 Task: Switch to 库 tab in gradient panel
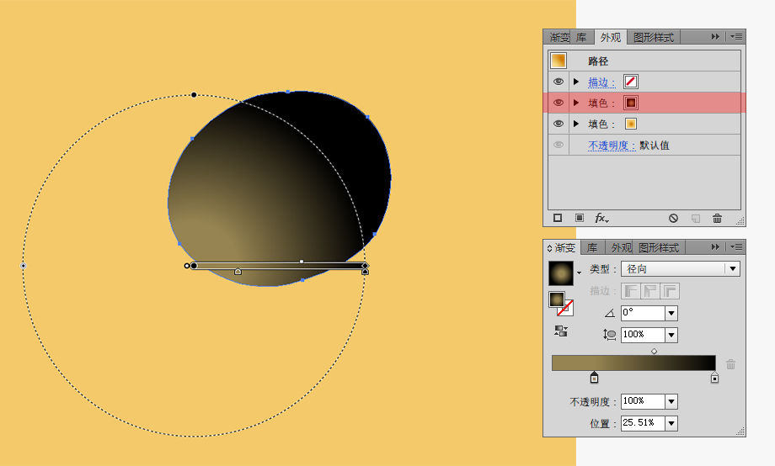point(592,248)
